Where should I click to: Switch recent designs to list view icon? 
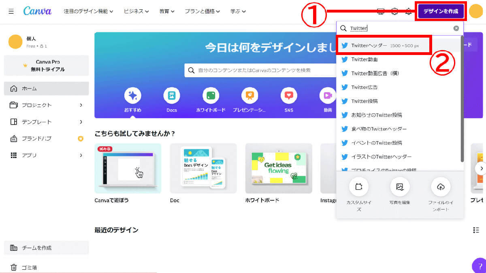(x=476, y=230)
